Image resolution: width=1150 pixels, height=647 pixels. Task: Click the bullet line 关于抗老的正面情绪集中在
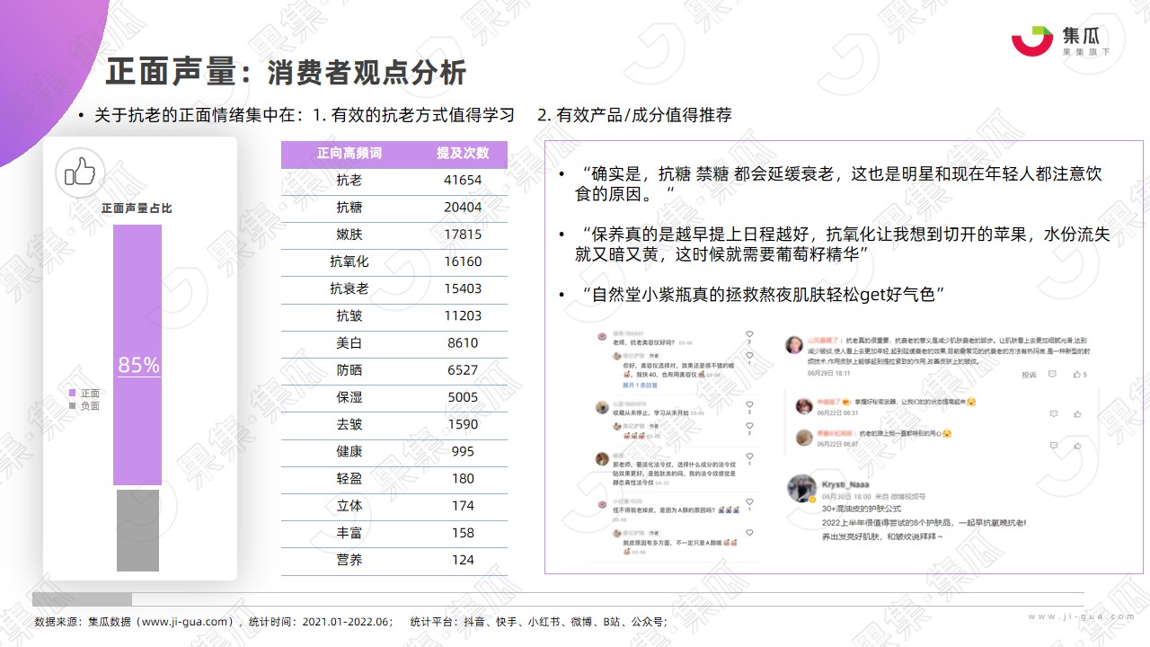pyautogui.click(x=404, y=115)
